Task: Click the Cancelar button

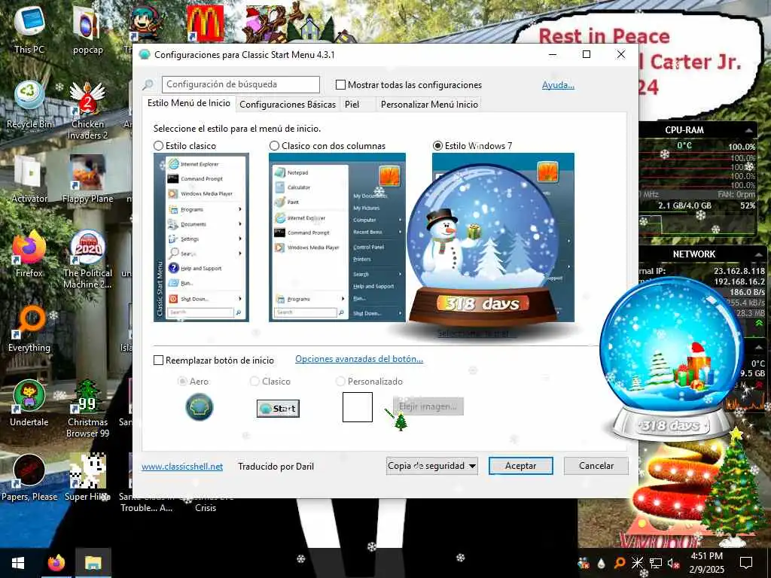Action: pos(596,466)
